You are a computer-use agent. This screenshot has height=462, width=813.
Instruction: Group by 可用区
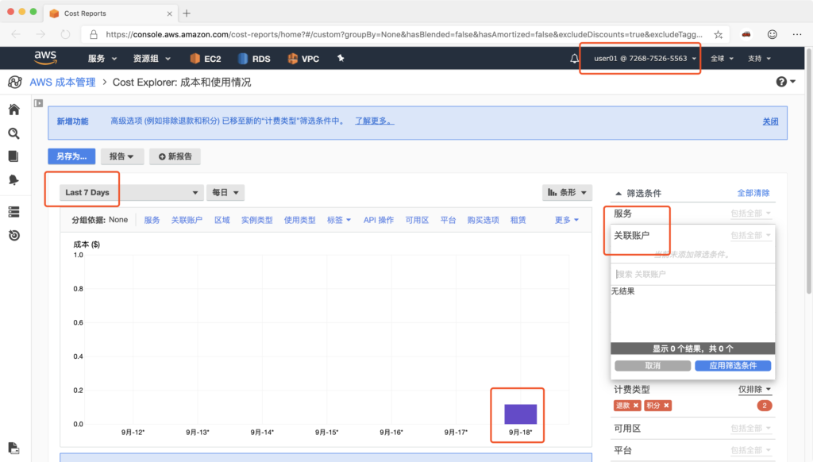click(x=417, y=220)
